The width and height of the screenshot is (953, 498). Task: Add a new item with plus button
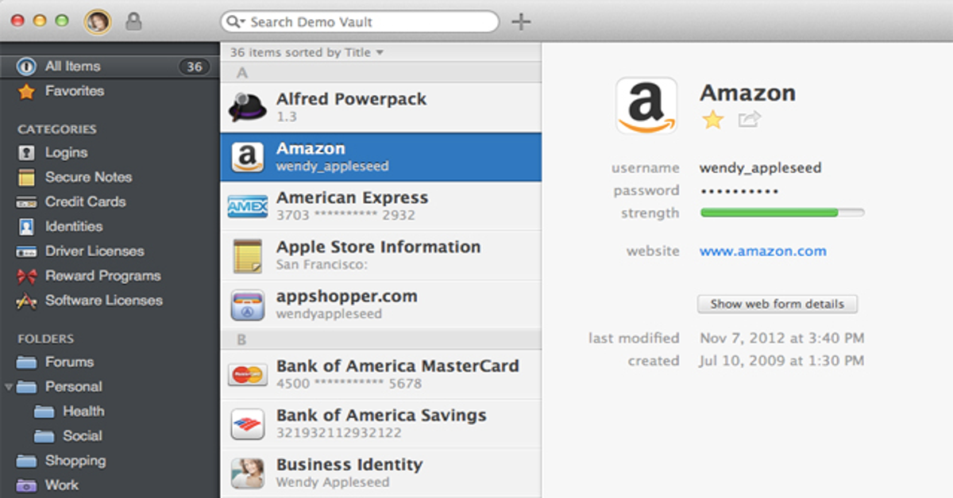point(520,21)
